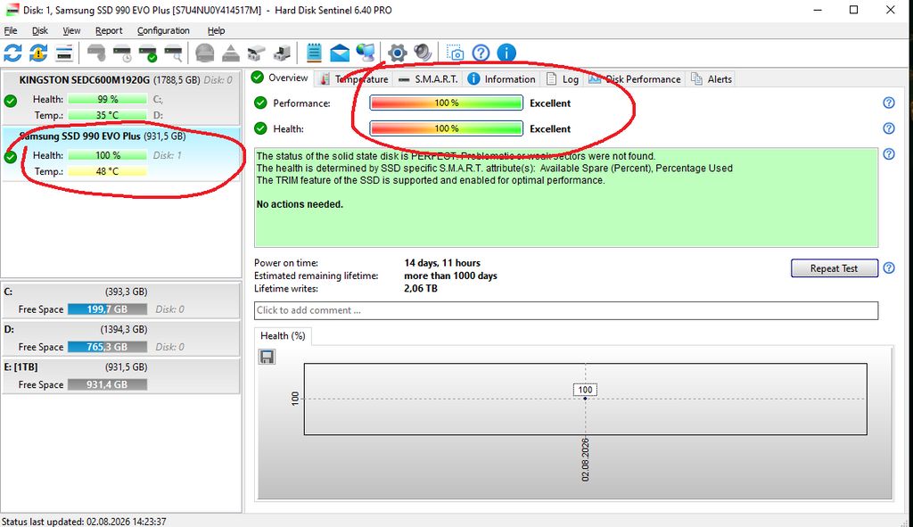Screen dimensions: 913x527
Task: Click the D: free space 765,3 GB bar
Action: 107,347
